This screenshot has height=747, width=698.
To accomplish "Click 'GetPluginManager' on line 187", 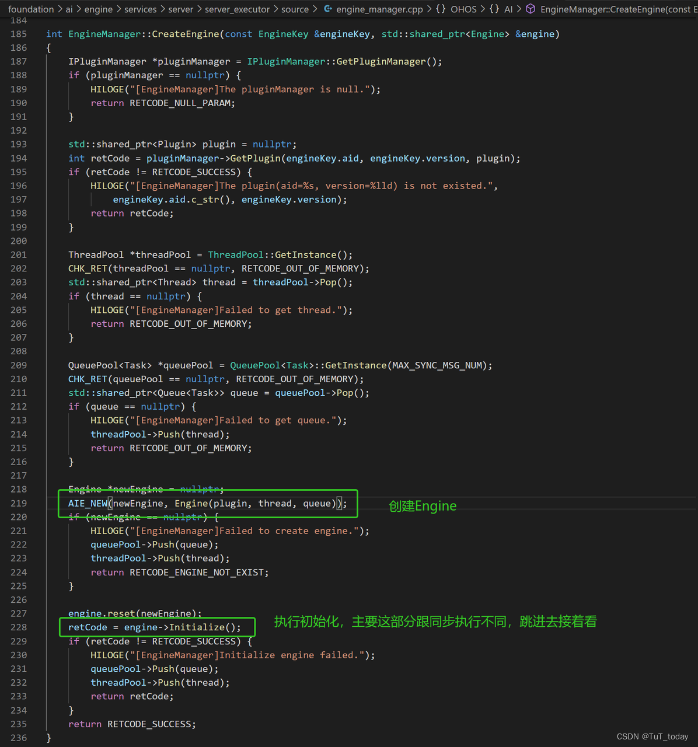I will coord(381,61).
